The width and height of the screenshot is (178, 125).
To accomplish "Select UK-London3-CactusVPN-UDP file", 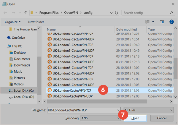I will [110, 51].
